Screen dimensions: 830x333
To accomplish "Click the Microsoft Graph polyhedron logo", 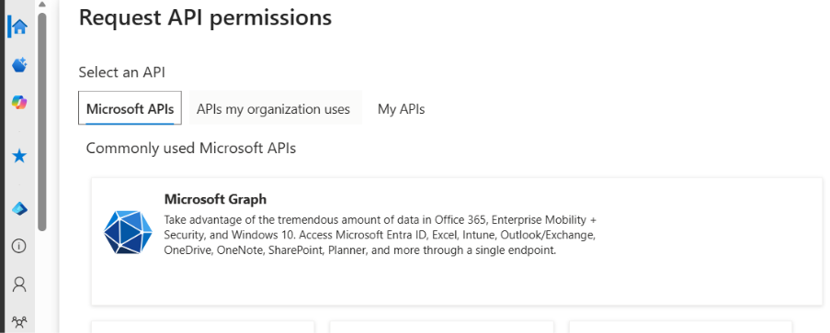I will tap(128, 232).
